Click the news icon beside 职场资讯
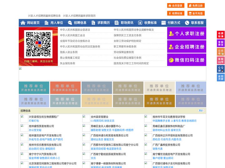Screen dimensions: 225x168 (117, 23)
